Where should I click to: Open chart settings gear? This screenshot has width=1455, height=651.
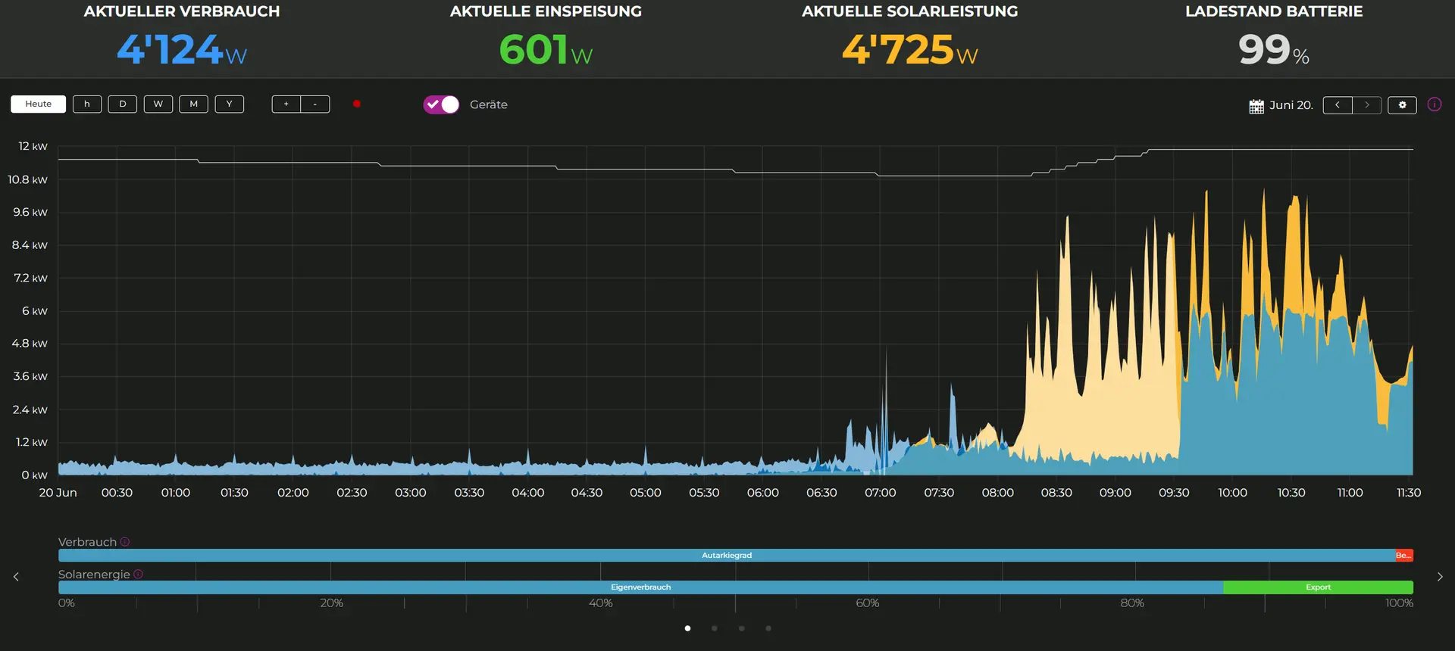1402,105
